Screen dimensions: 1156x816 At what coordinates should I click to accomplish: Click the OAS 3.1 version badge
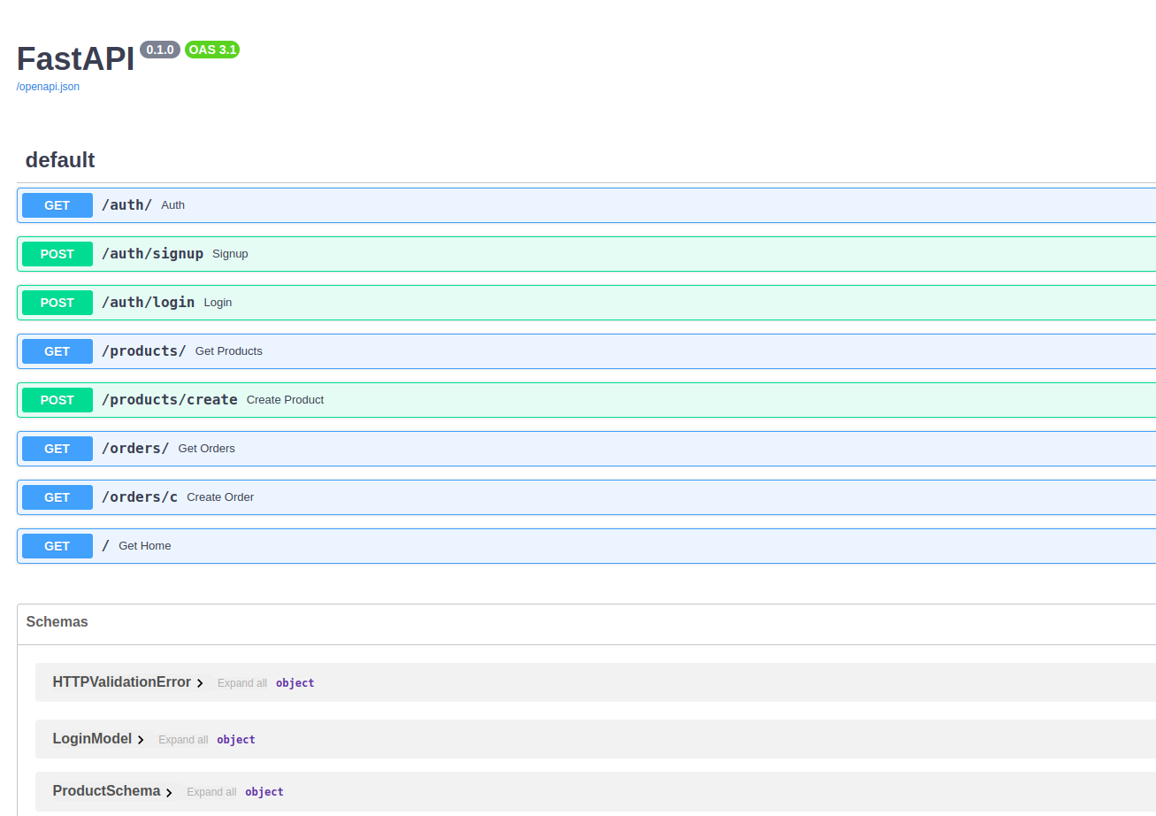tap(212, 50)
